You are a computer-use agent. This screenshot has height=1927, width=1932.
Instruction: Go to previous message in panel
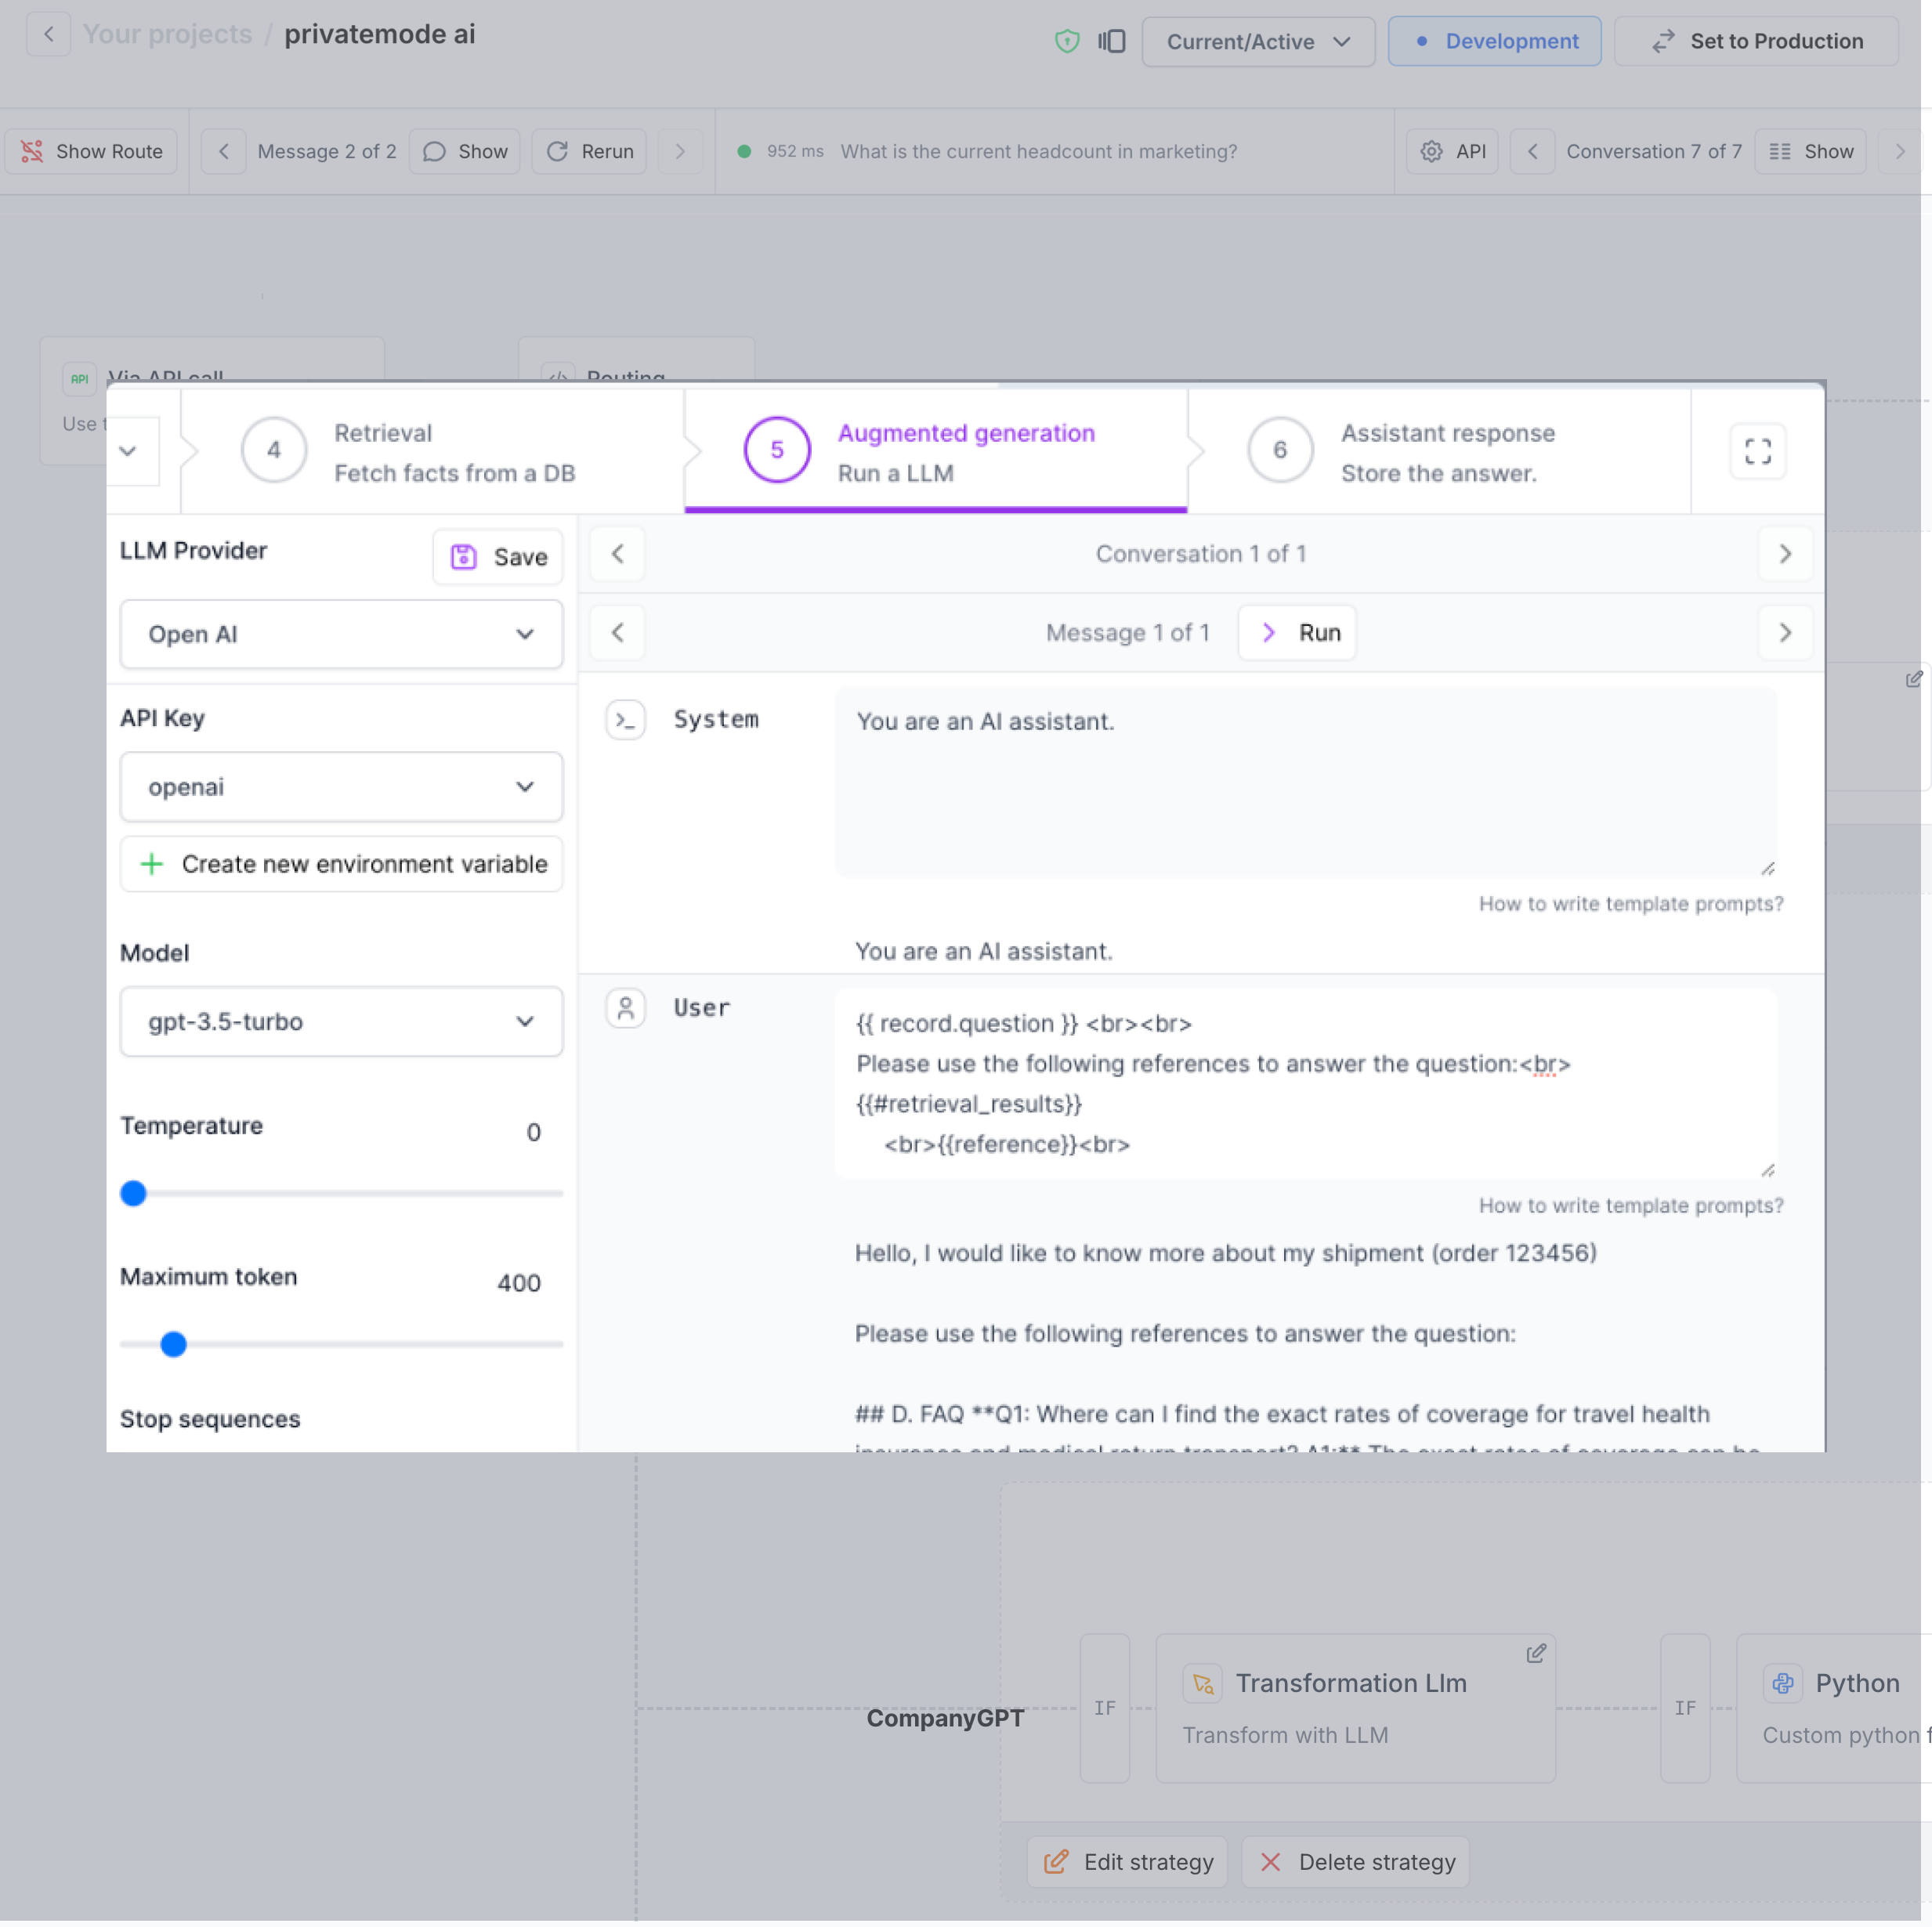pyautogui.click(x=617, y=633)
